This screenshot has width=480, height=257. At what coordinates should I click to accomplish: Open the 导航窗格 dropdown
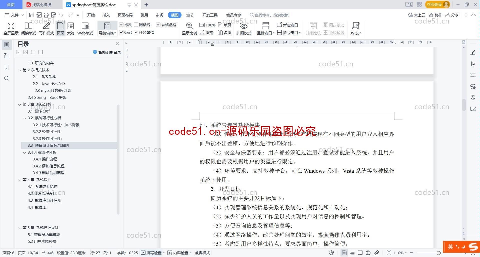pos(107,33)
